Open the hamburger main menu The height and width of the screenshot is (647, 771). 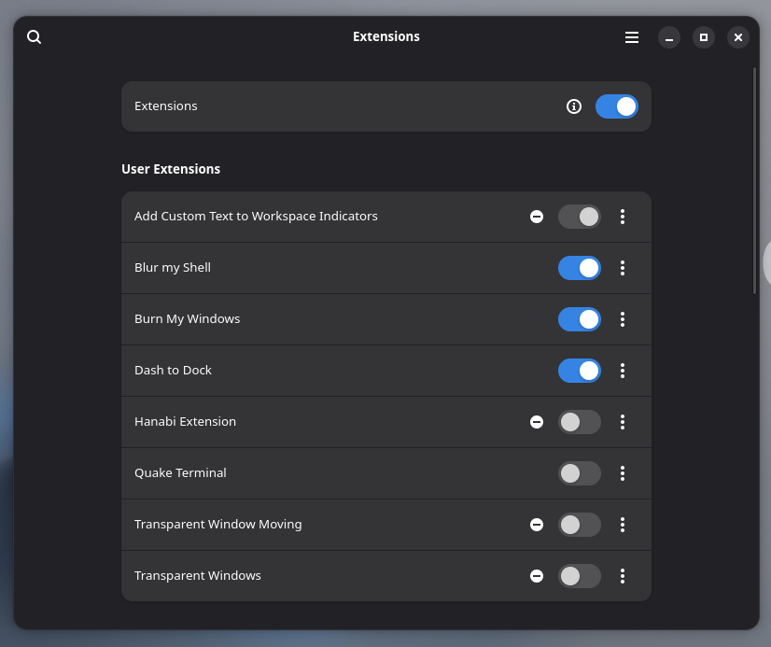click(x=632, y=37)
